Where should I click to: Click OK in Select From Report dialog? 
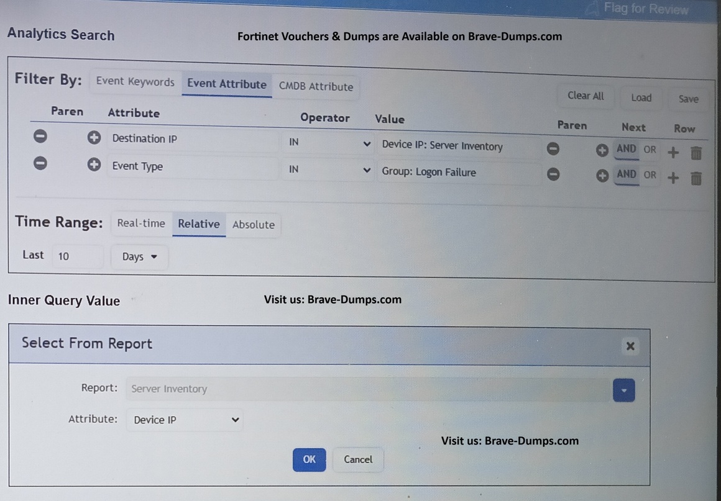tap(309, 459)
